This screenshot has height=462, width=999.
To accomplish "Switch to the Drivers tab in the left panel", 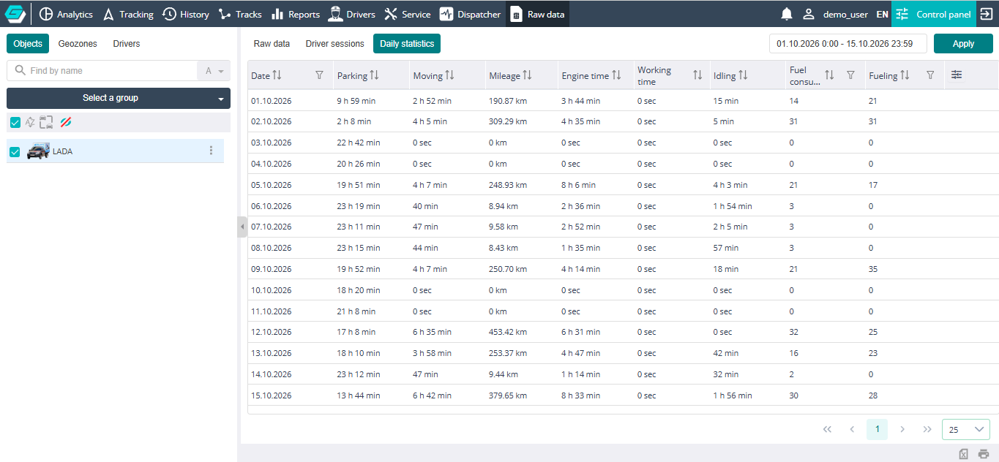I will point(127,44).
